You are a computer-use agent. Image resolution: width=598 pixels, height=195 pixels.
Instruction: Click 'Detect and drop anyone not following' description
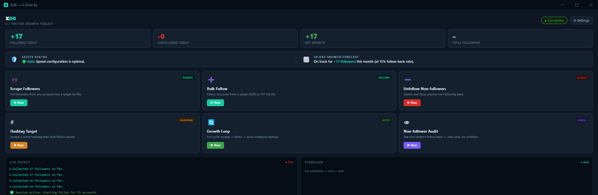pyautogui.click(x=433, y=94)
